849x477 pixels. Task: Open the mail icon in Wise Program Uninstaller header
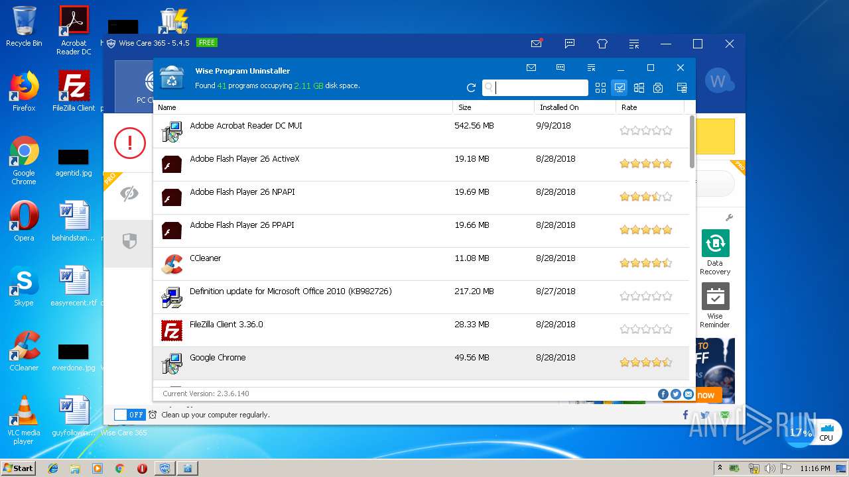coord(531,68)
